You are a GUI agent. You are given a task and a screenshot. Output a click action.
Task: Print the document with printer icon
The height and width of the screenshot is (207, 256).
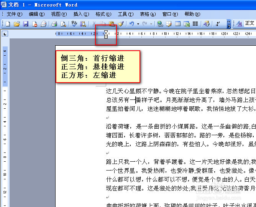point(54,24)
